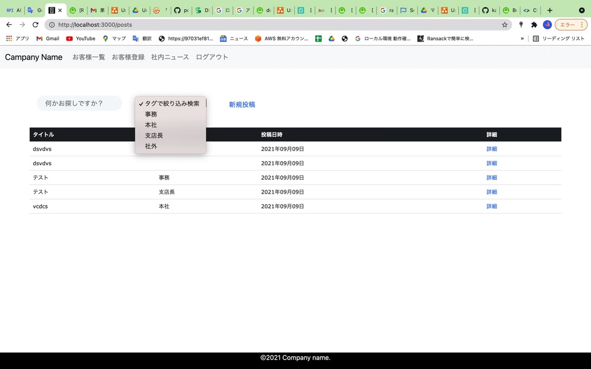Close the current active tab
Screen dimensions: 591x369
pos(60,10)
